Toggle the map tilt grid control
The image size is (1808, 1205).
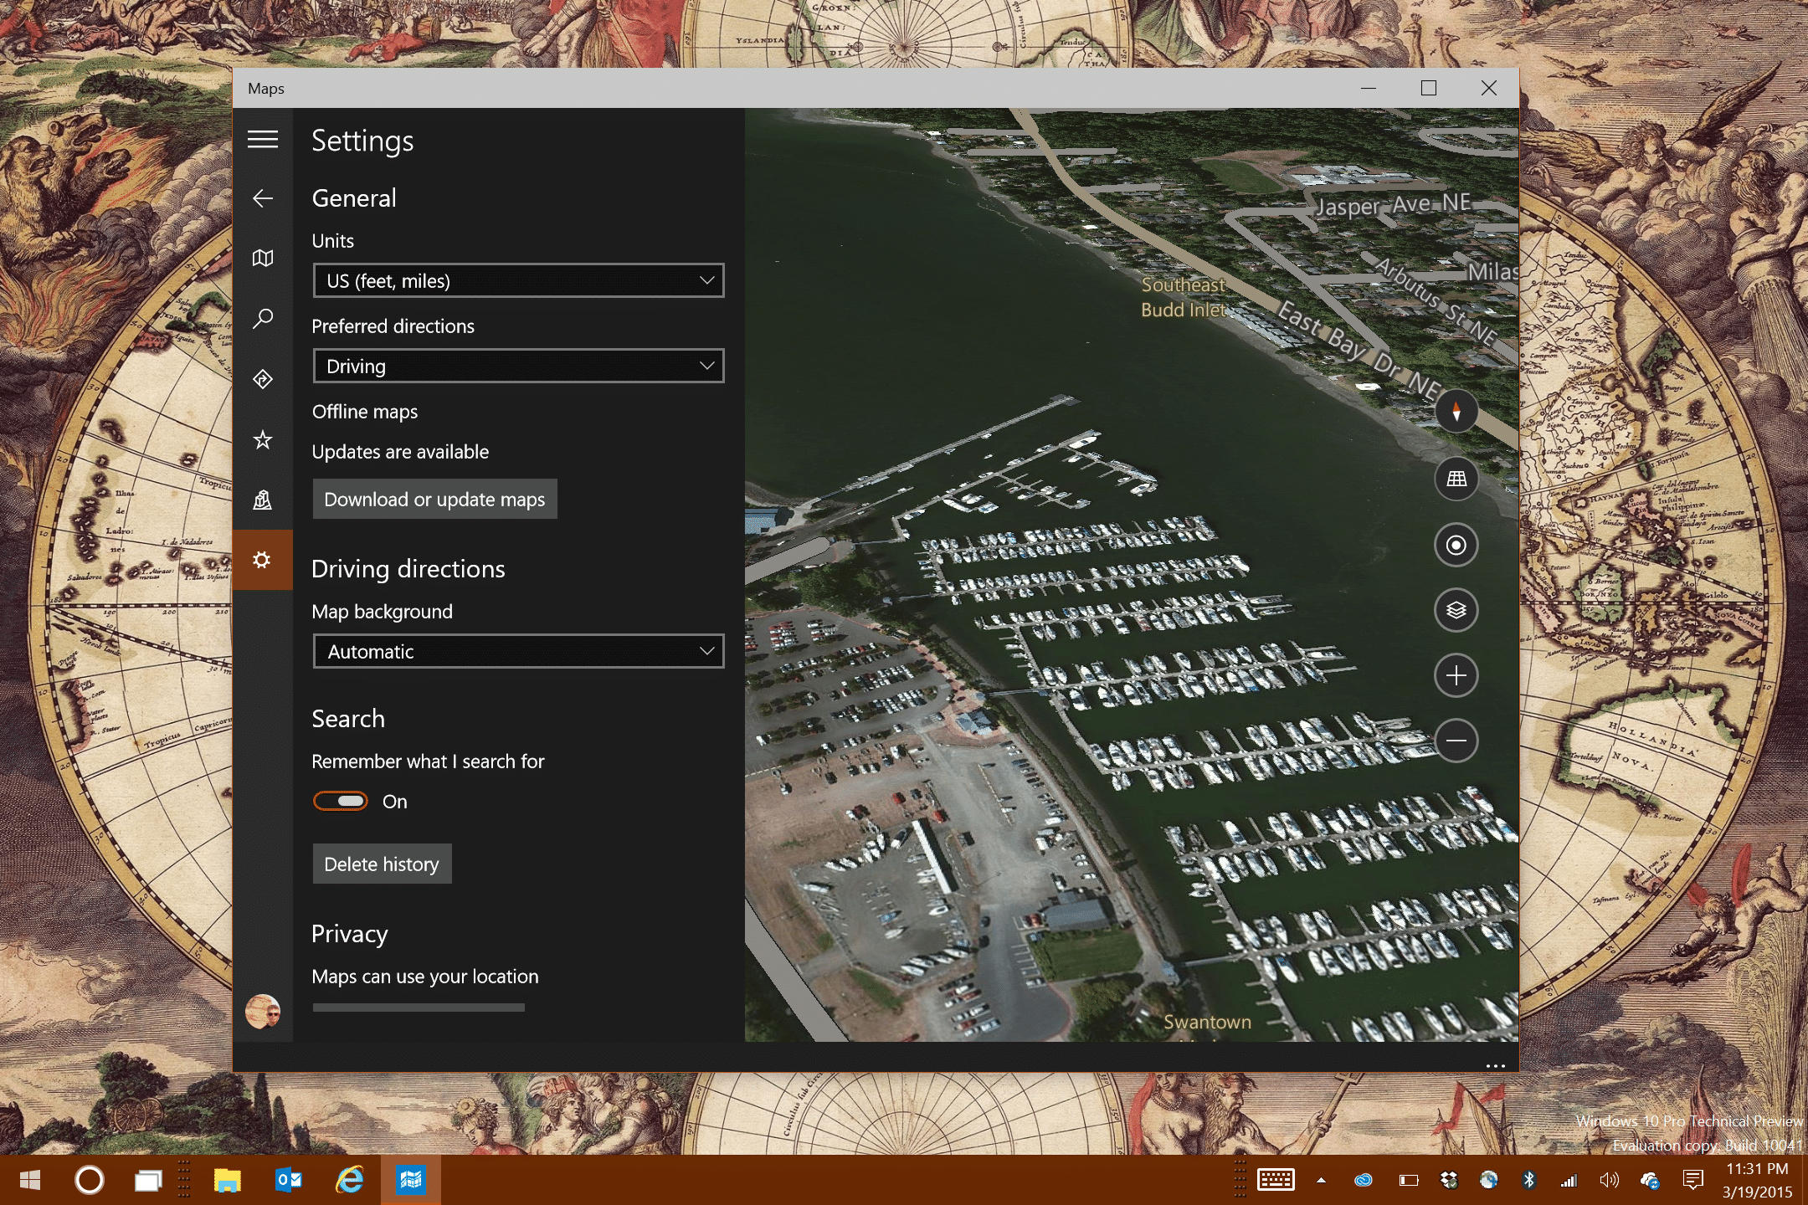[1456, 479]
